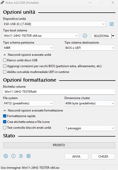Click the Opzioni formattazione heading
This screenshot has height=170, width=118.
tap(30, 80)
